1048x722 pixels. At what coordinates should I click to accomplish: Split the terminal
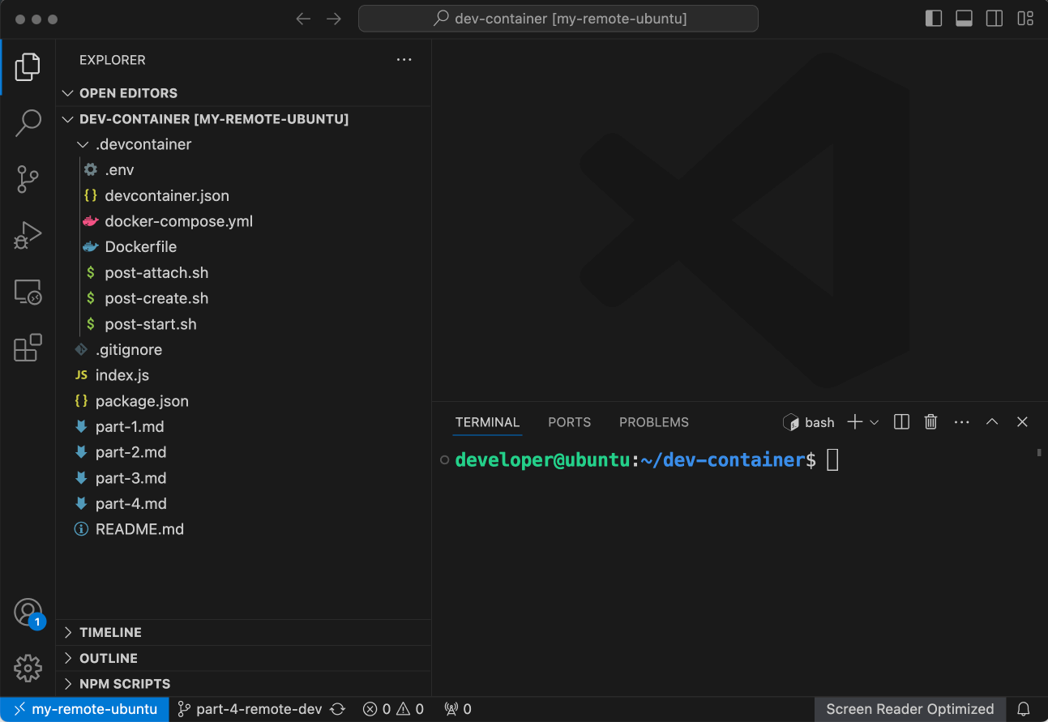click(900, 421)
